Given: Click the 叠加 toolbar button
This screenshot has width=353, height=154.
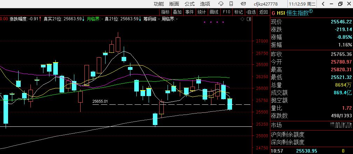Looking at the screenshot, I should point(177,12).
